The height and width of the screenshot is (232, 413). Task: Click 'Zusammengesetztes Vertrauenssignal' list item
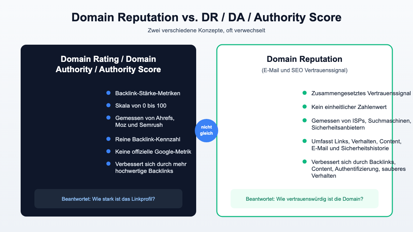pyautogui.click(x=361, y=93)
